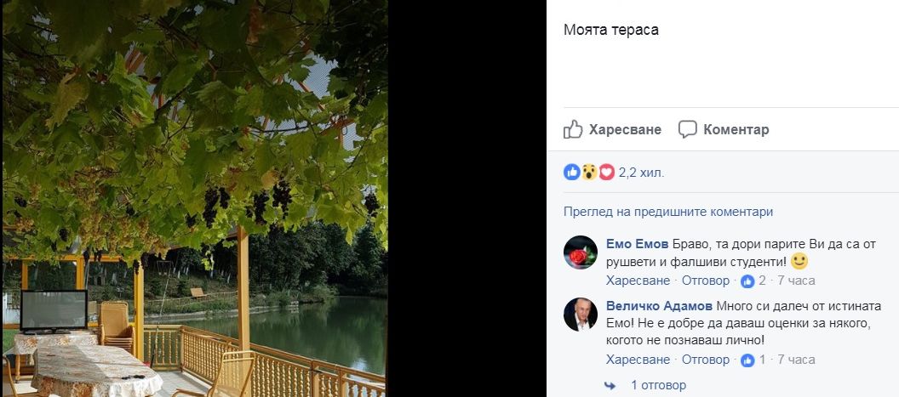Open the blue like reaction icon
The image size is (899, 397).
pyautogui.click(x=571, y=172)
